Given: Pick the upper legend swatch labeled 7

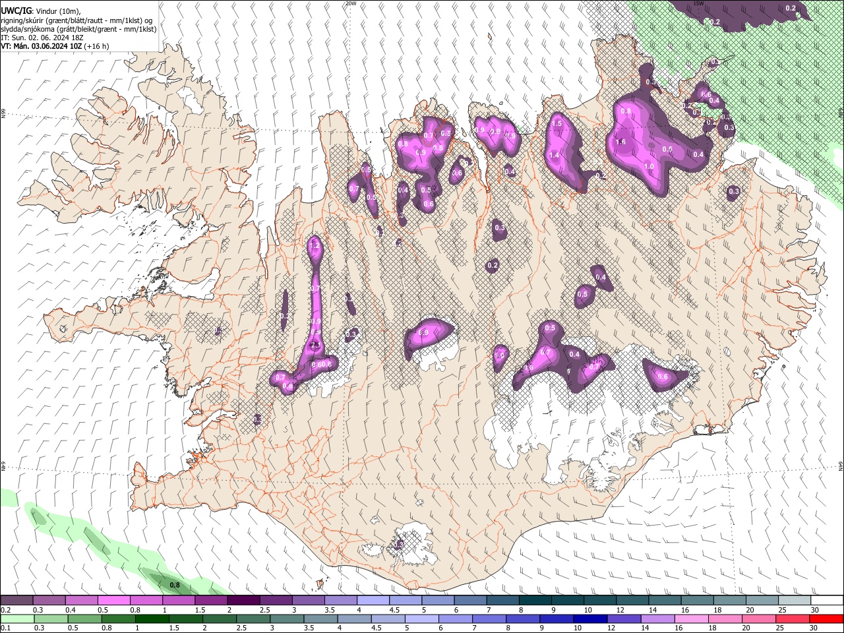Looking at the screenshot, I should pyautogui.click(x=503, y=601).
